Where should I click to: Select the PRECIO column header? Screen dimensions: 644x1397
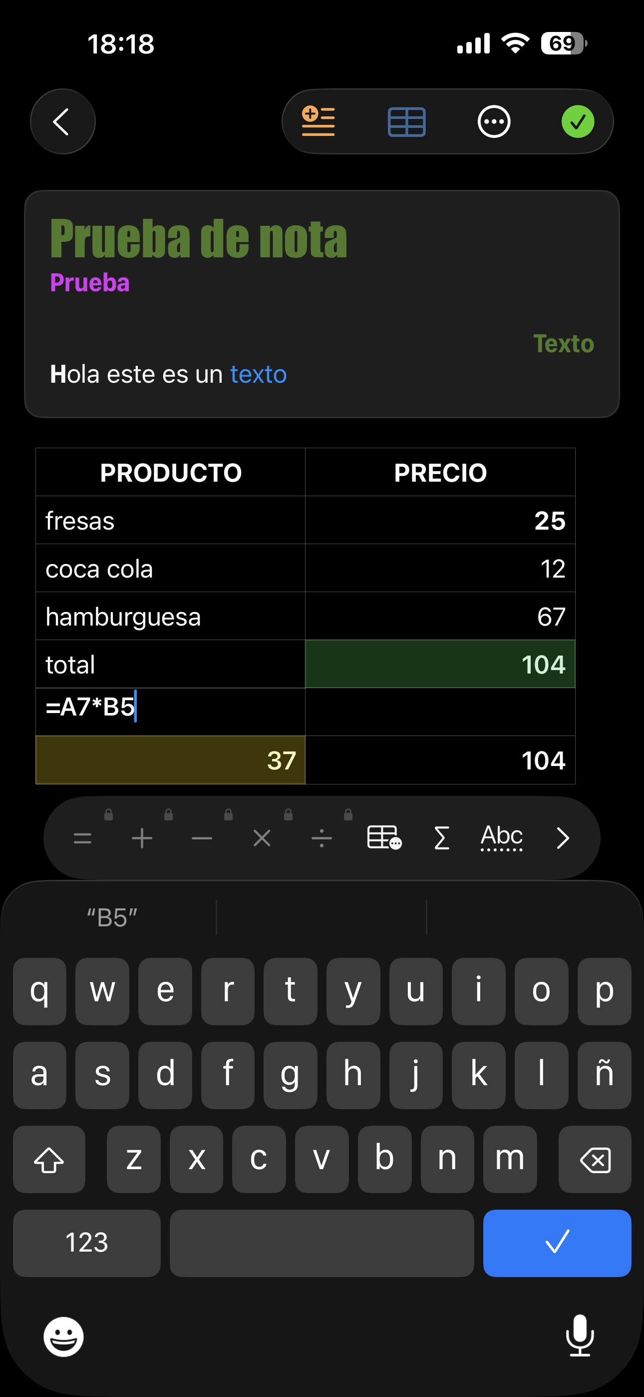coord(440,472)
